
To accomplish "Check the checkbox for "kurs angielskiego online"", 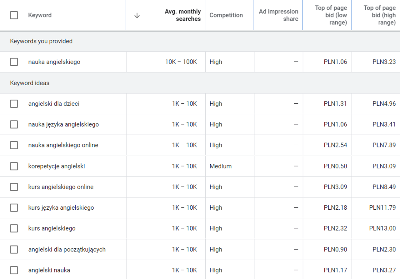I will point(14,187).
